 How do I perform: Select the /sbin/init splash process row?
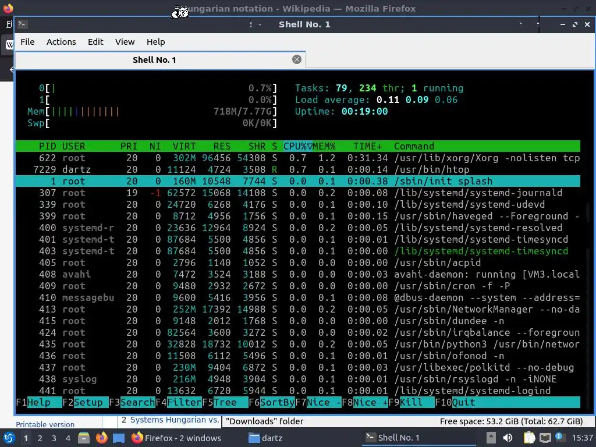tap(298, 181)
